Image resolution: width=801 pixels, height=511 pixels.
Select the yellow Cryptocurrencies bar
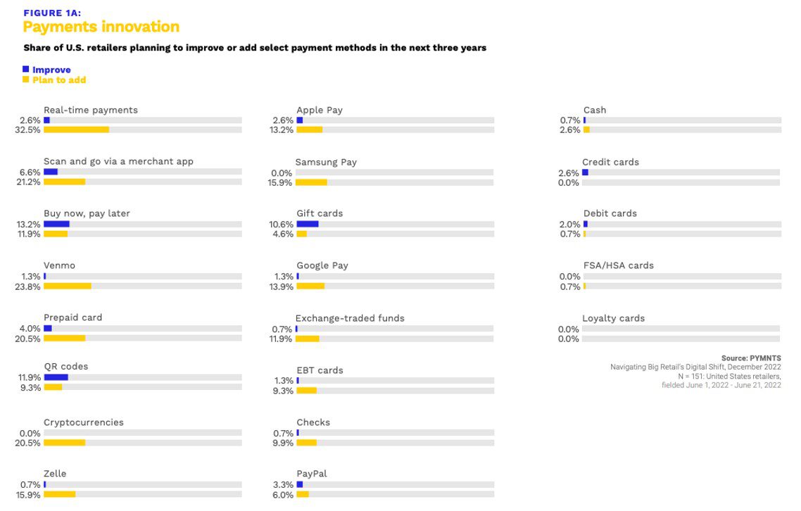click(x=64, y=443)
